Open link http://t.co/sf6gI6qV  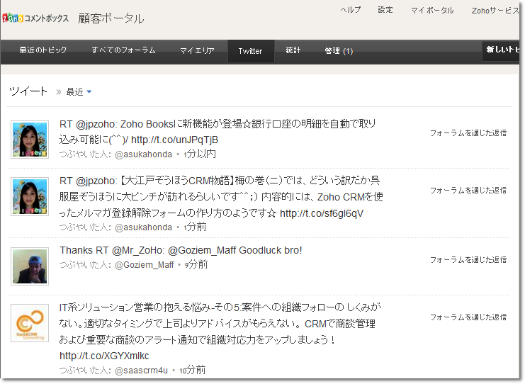tap(322, 213)
